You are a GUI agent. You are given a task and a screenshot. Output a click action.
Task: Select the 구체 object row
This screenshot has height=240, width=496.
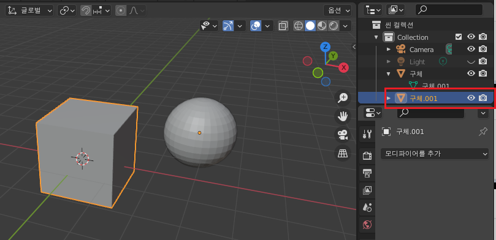426,74
